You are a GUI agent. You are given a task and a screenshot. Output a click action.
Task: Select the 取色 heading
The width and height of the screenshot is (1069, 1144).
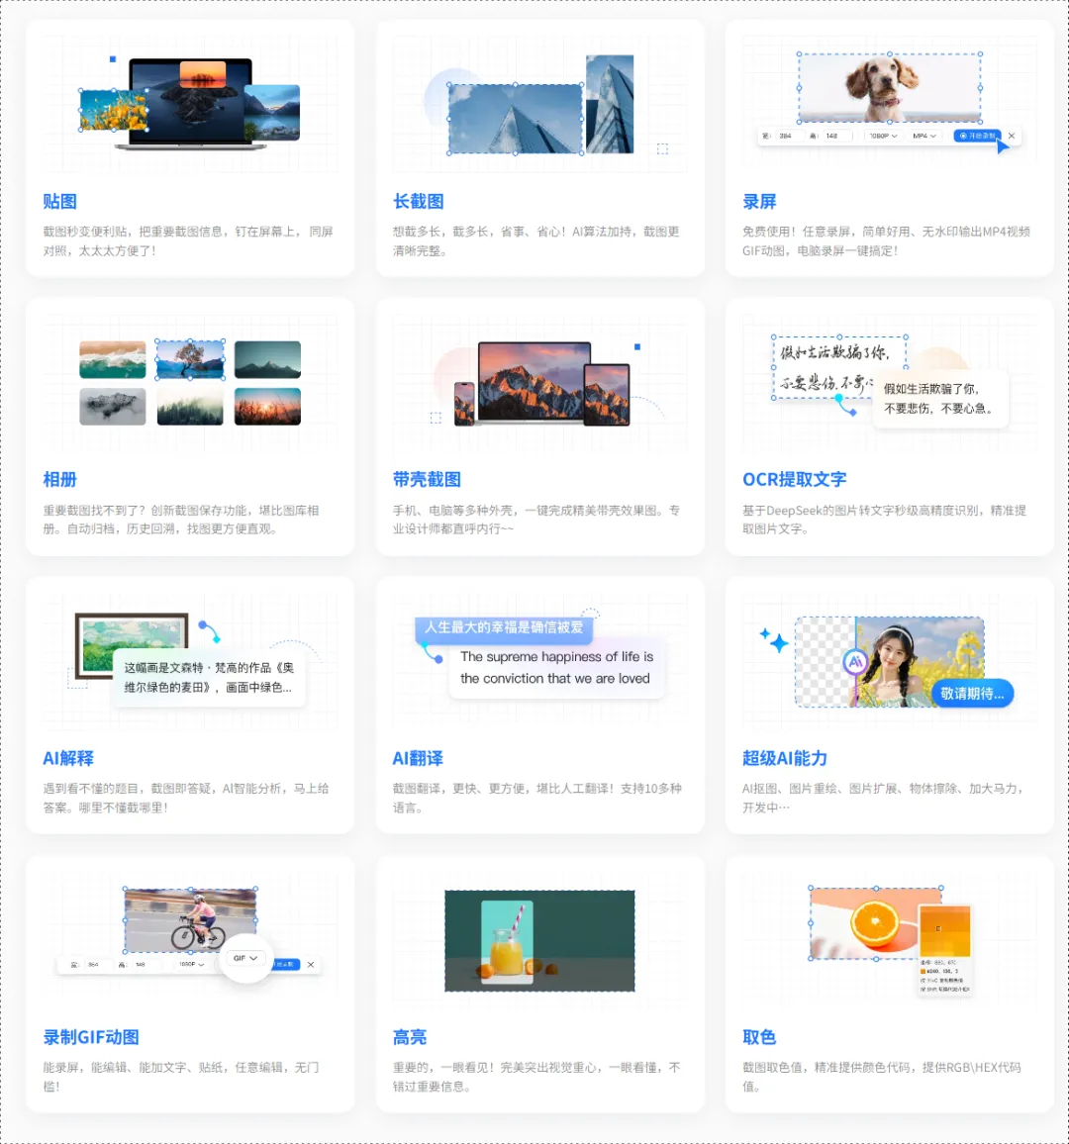click(759, 1037)
